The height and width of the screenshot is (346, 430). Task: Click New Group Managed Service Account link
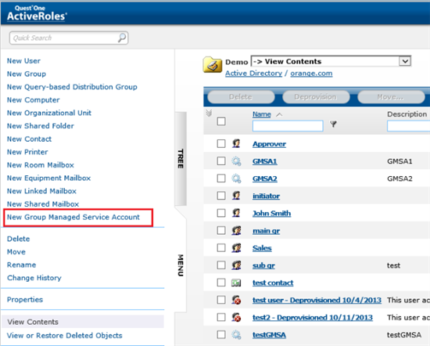tap(73, 217)
